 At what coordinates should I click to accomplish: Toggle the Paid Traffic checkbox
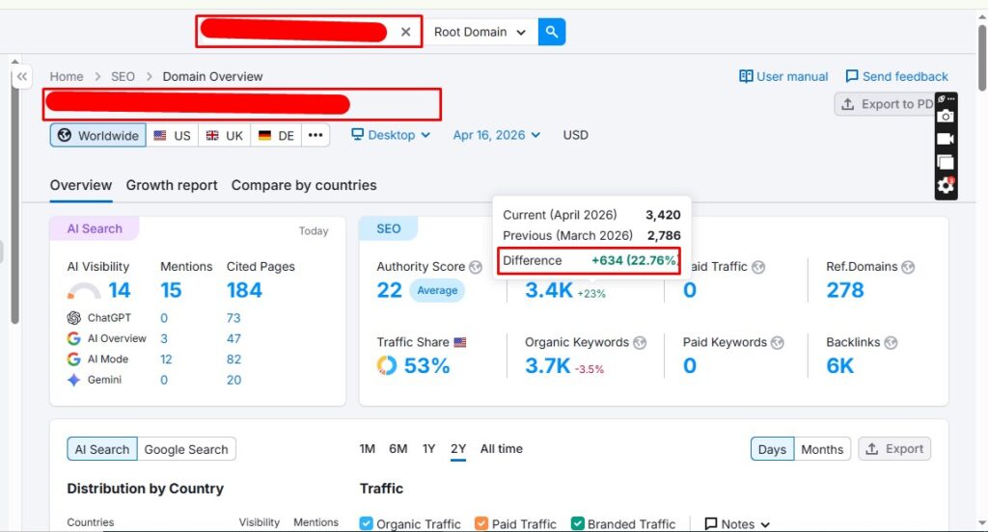(481, 523)
